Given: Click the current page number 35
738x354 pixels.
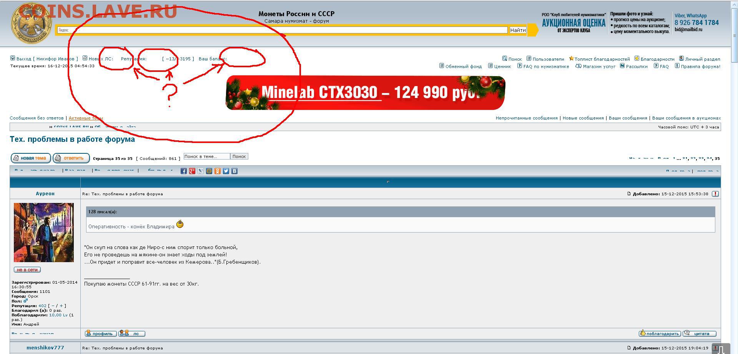Looking at the screenshot, I should click(x=717, y=158).
